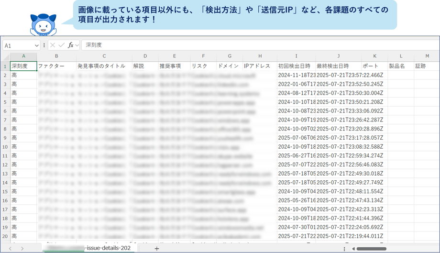Click the Cancel (X) formula bar icon
Image resolution: width=440 pixels, height=253 pixels.
point(53,45)
